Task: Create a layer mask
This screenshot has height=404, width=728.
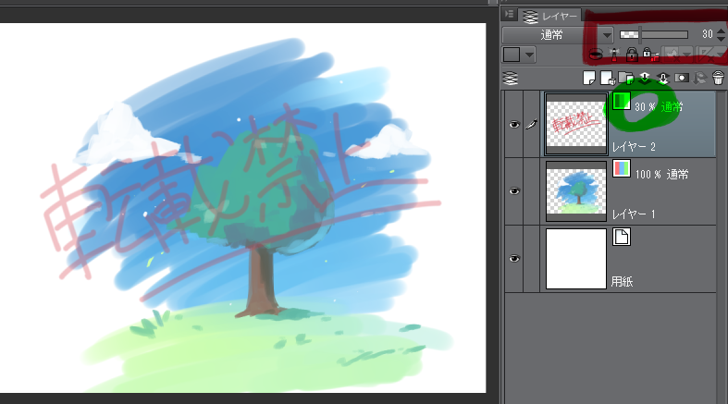Action: (682, 78)
